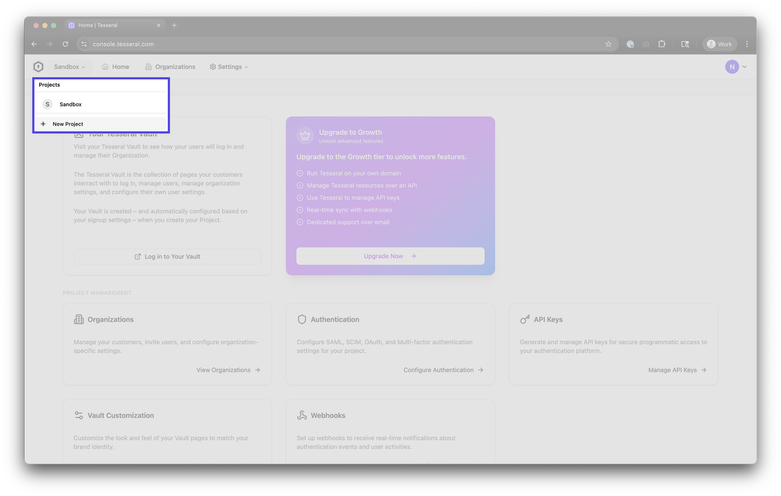Click the arrow after View Organizations
Image resolution: width=781 pixels, height=496 pixels.
(258, 370)
